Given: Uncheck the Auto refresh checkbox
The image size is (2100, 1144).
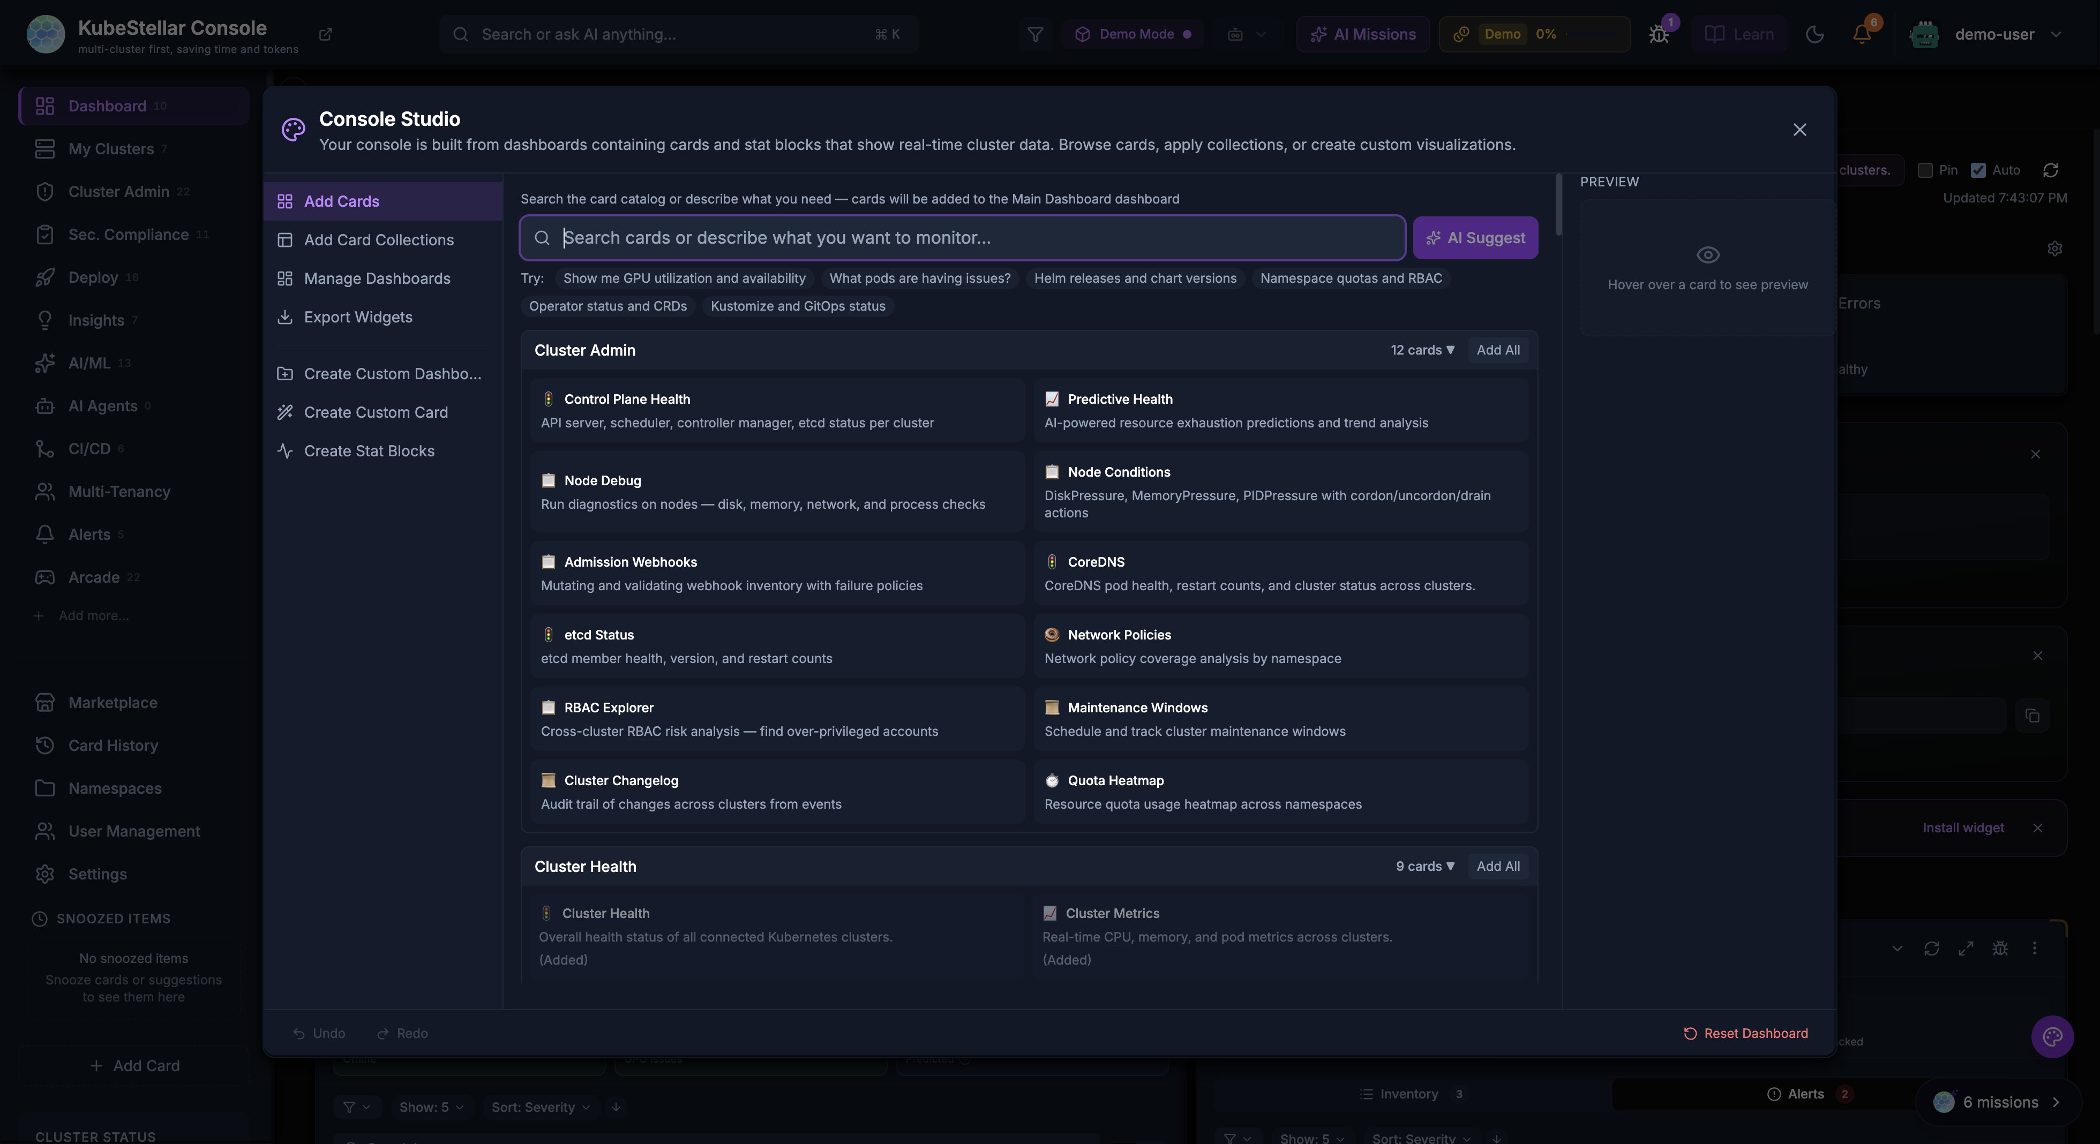Looking at the screenshot, I should 1978,170.
